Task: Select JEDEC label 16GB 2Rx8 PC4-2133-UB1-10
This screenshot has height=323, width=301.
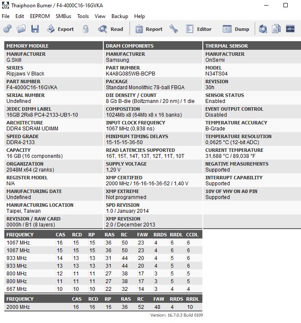Action: point(42,115)
